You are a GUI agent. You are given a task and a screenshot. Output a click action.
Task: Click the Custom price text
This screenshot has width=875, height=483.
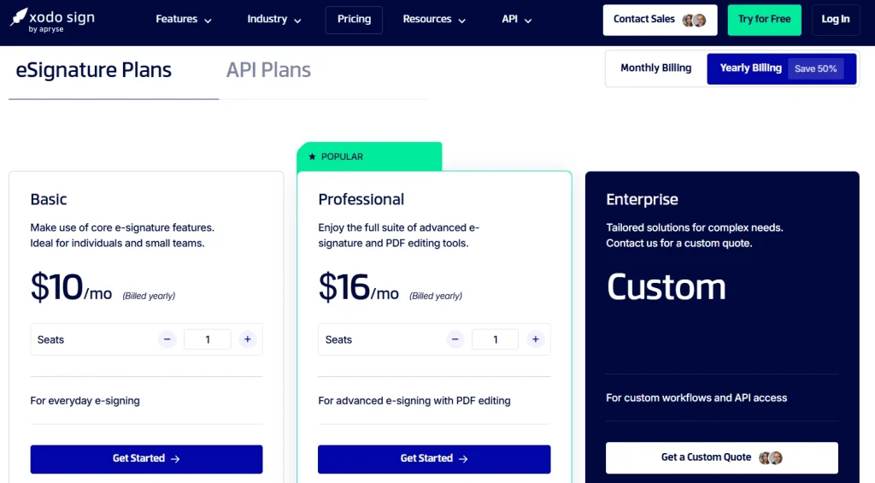[666, 287]
